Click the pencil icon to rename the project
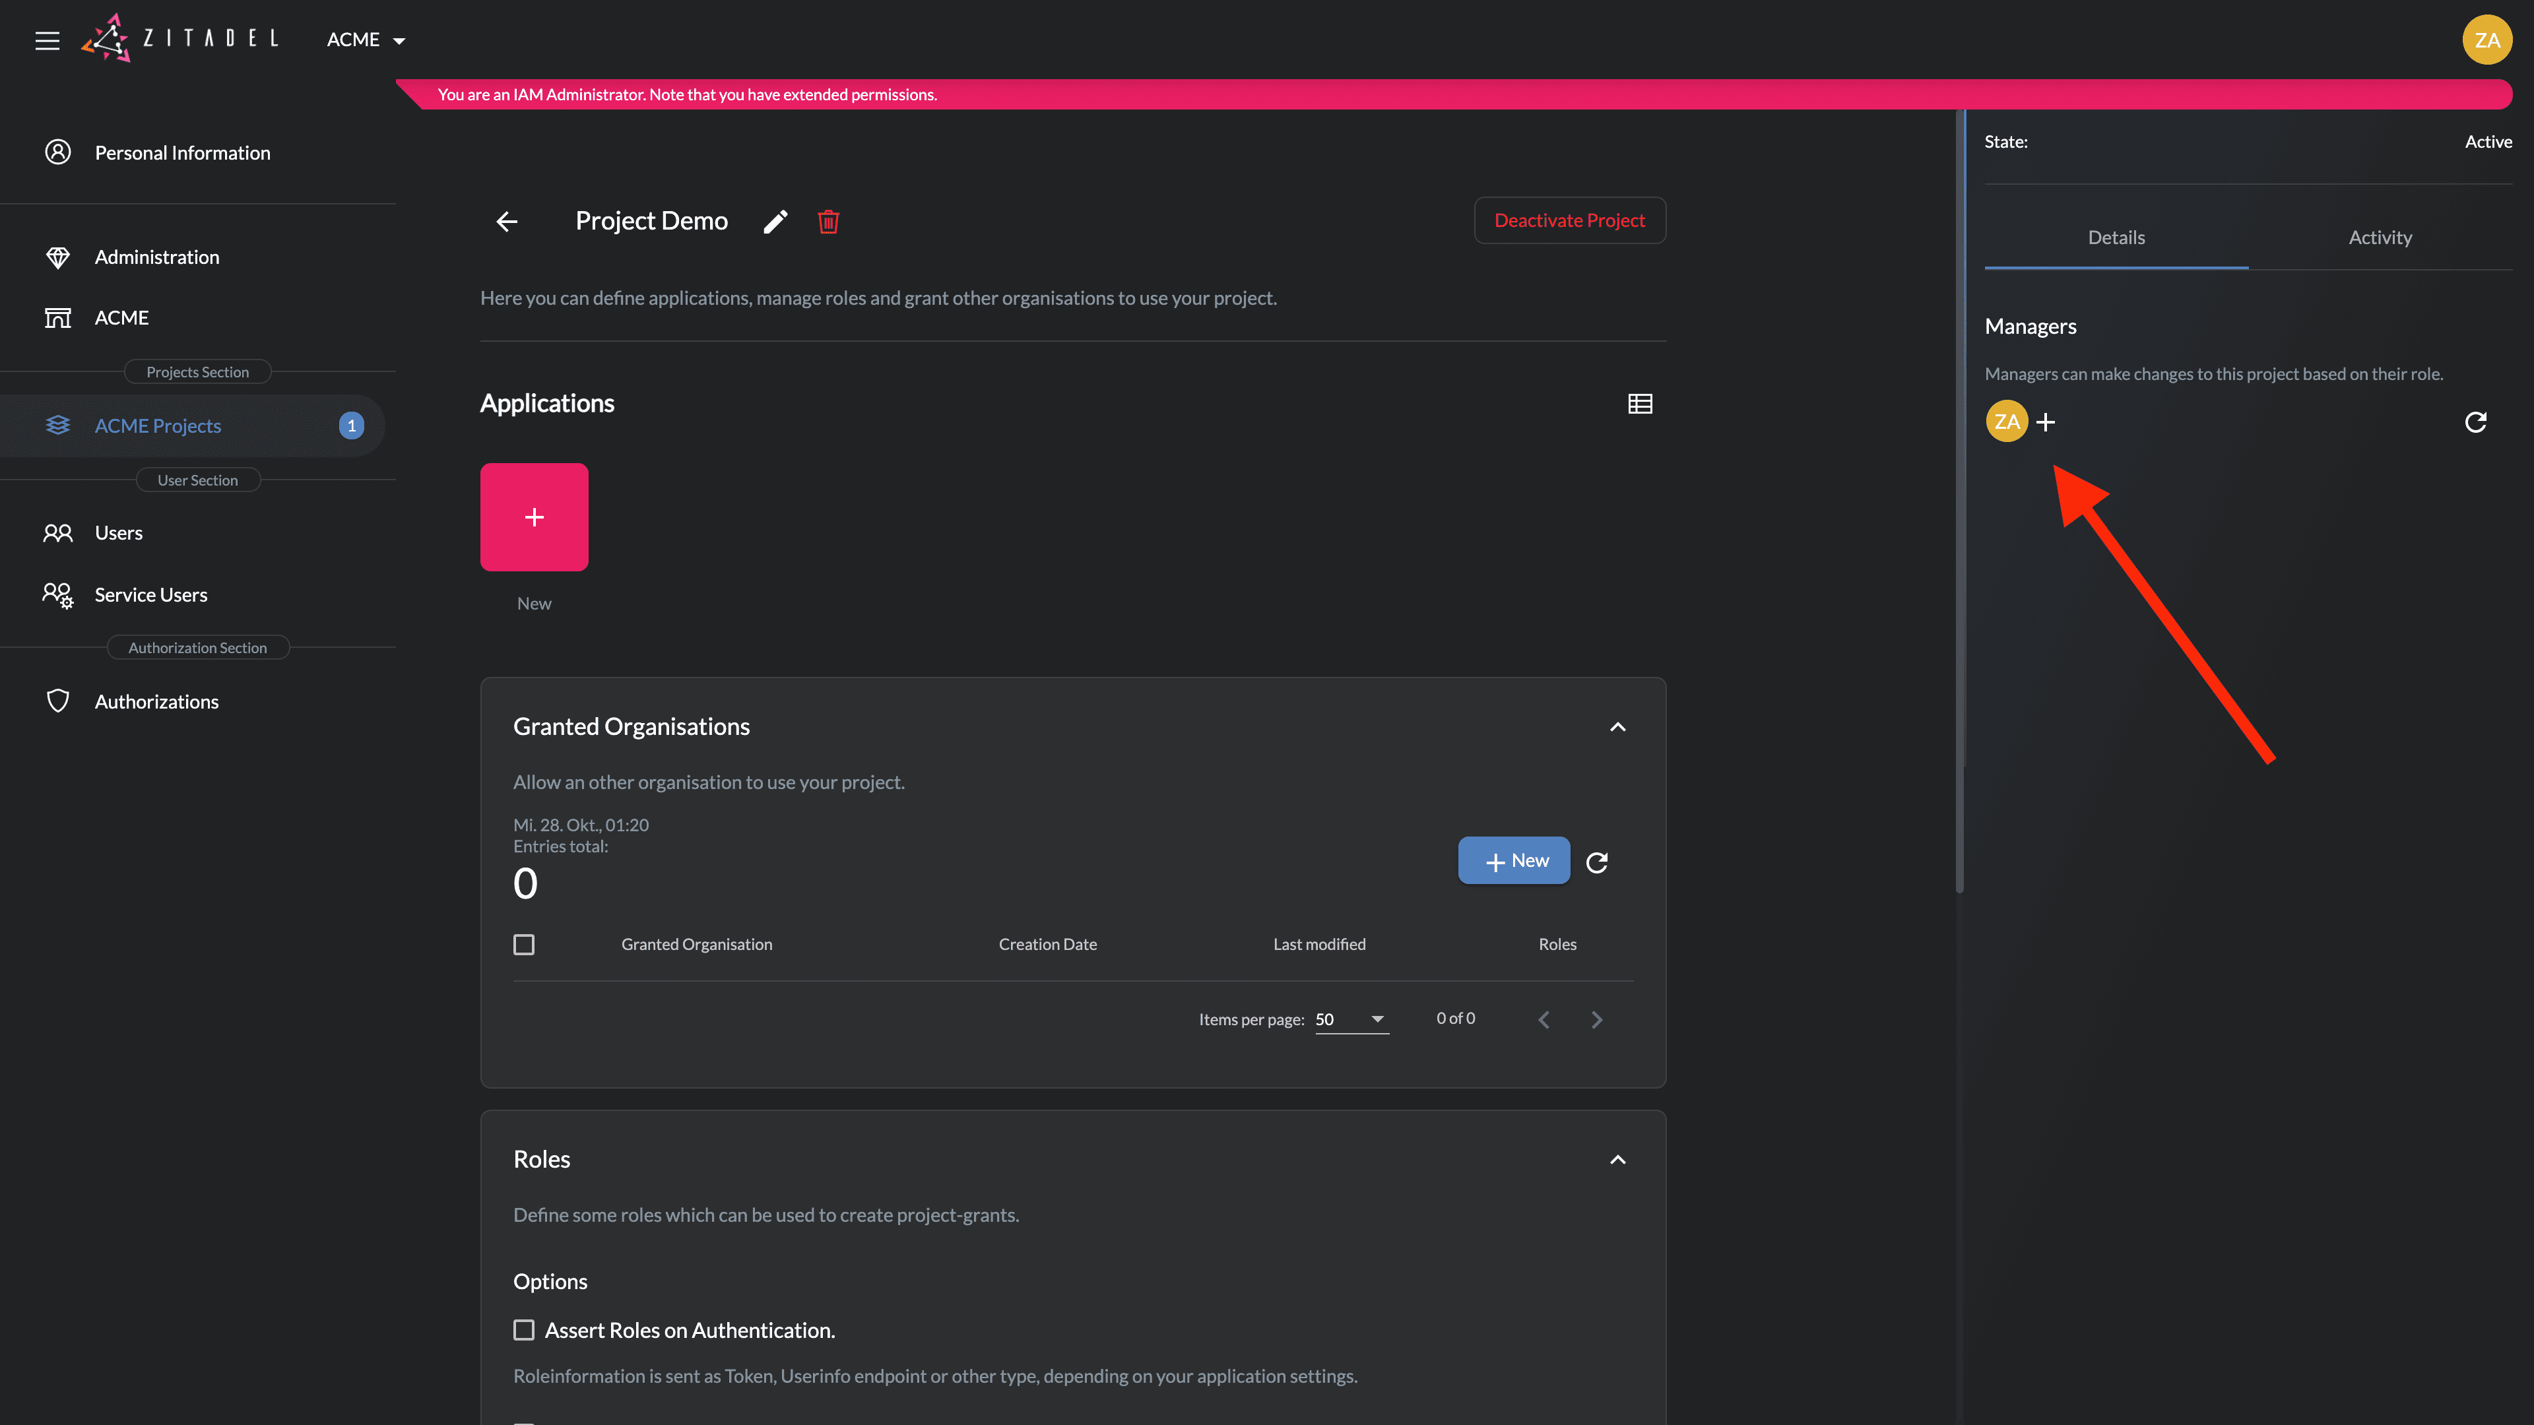2534x1425 pixels. tap(775, 221)
